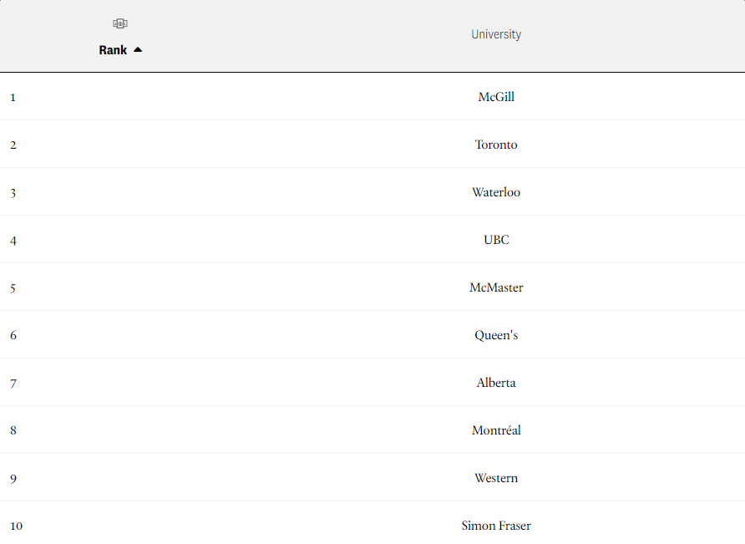The height and width of the screenshot is (544, 745).
Task: Choose Alberta from the rankings
Action: click(496, 383)
